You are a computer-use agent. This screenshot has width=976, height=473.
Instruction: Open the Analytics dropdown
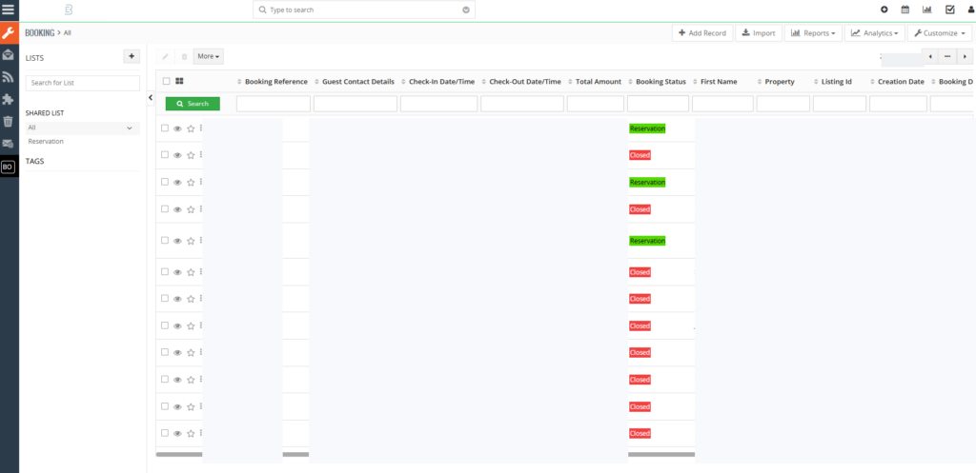[x=875, y=33]
